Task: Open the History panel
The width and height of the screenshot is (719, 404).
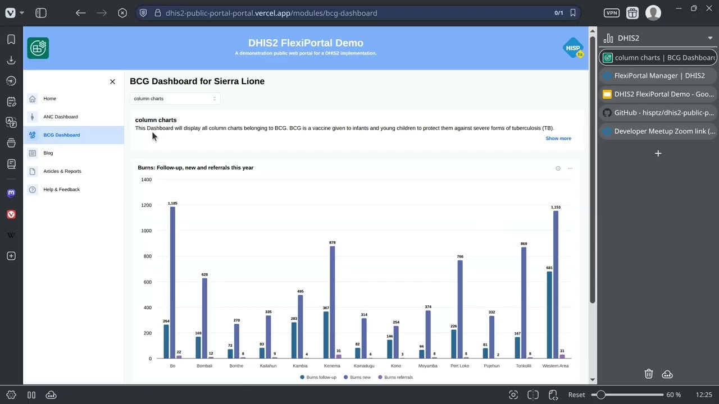Action: pos(11,81)
